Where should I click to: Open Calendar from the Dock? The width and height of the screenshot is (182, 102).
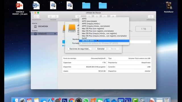tap(29, 100)
